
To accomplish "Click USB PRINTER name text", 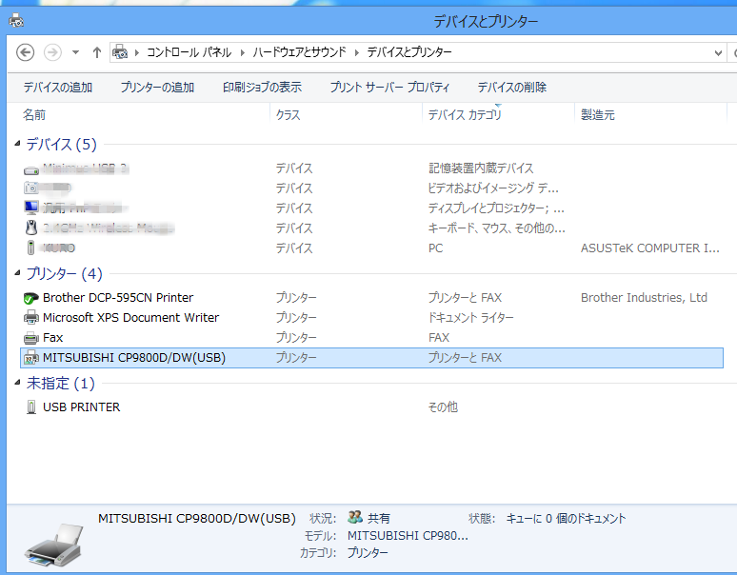I will 81,406.
